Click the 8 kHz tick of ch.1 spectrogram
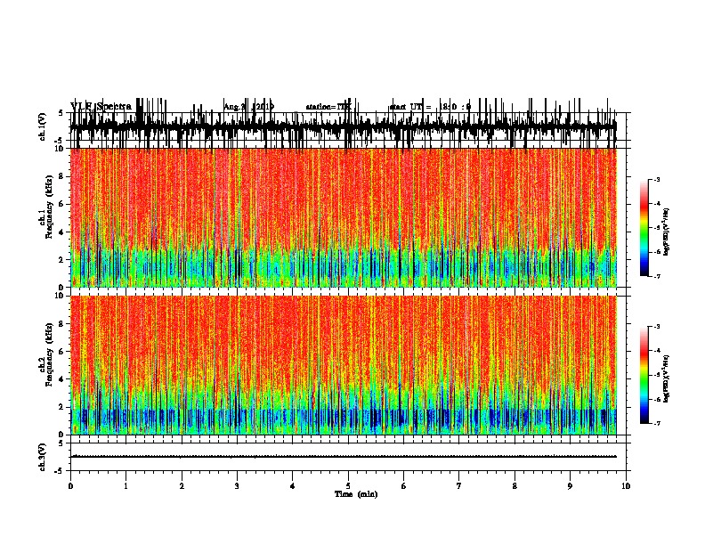705x545 pixels. tap(61, 176)
